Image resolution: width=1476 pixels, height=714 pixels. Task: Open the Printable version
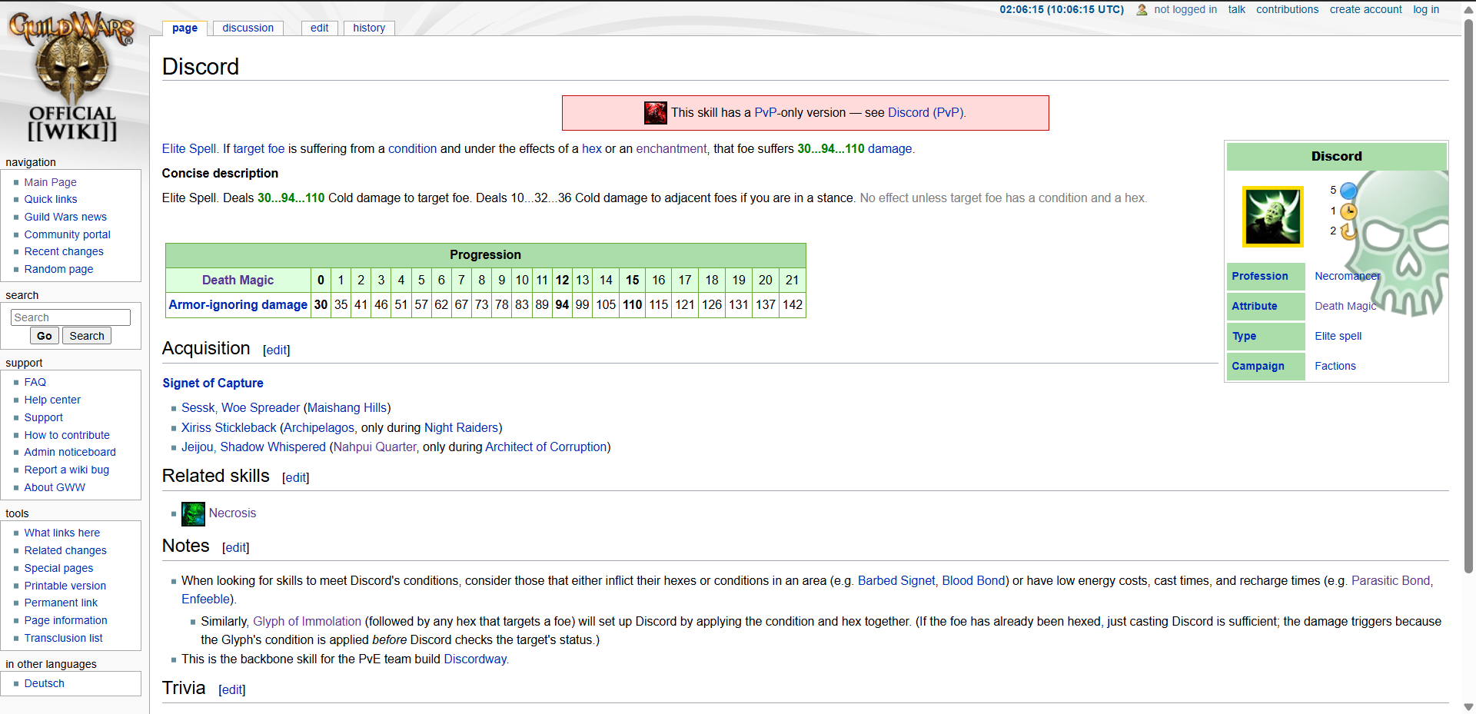click(x=65, y=586)
